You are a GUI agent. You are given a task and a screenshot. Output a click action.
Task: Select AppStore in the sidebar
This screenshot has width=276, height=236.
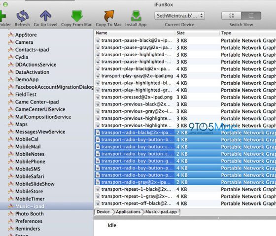(26, 35)
